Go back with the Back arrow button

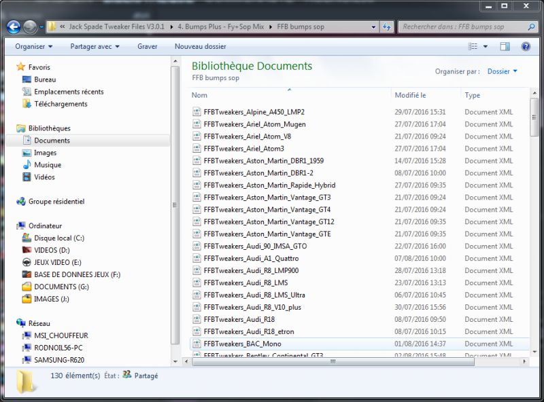click(14, 27)
